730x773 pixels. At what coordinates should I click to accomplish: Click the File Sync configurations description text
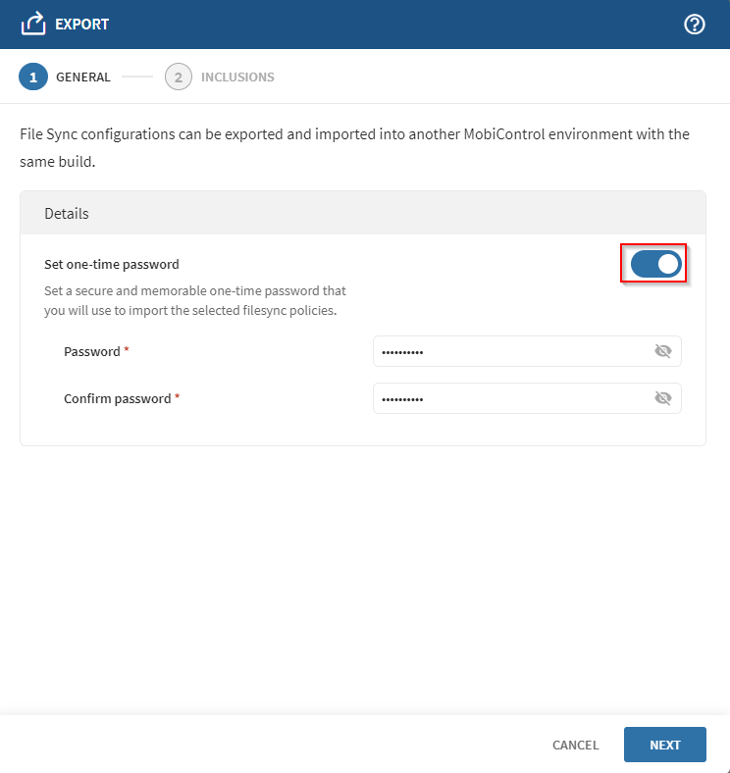click(x=354, y=147)
